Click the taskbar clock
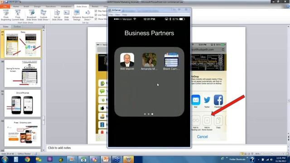The height and width of the screenshot is (163, 290). click(281, 159)
